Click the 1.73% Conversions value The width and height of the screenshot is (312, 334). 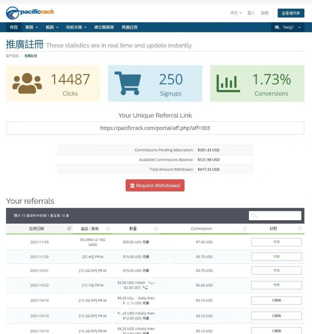click(x=272, y=80)
